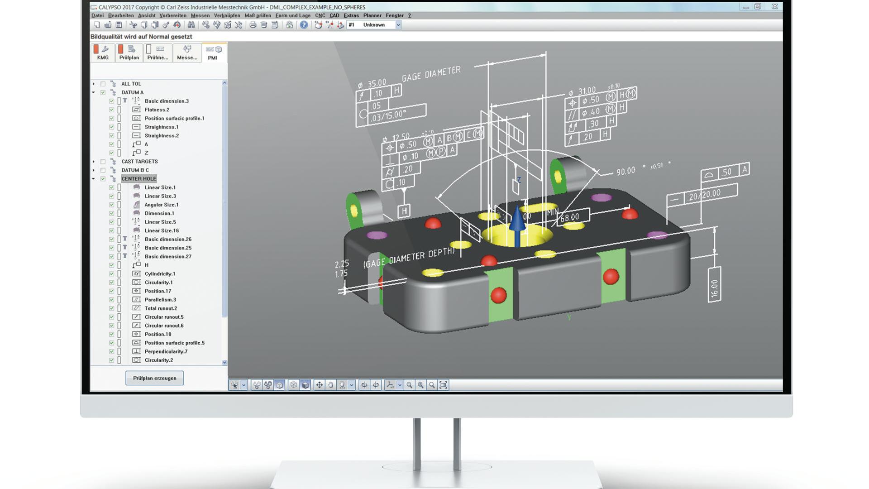Open the Extras menu

click(x=351, y=15)
